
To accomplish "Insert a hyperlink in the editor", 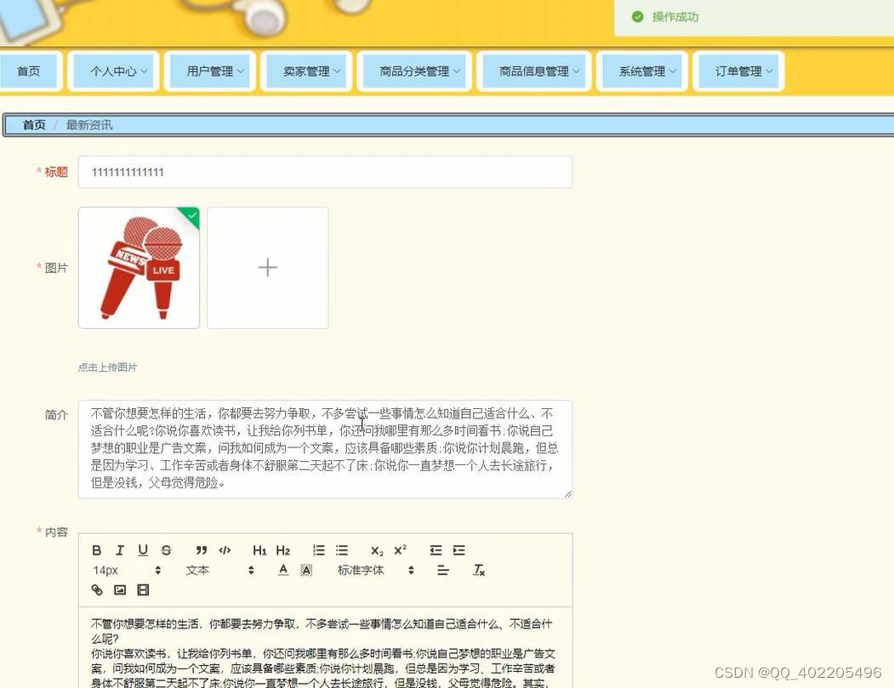I will pyautogui.click(x=97, y=589).
